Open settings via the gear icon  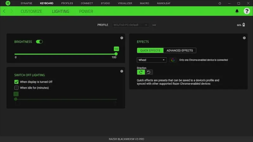click(x=220, y=3)
